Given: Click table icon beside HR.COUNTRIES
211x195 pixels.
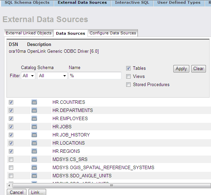Looking at the screenshot, I should [34, 102].
